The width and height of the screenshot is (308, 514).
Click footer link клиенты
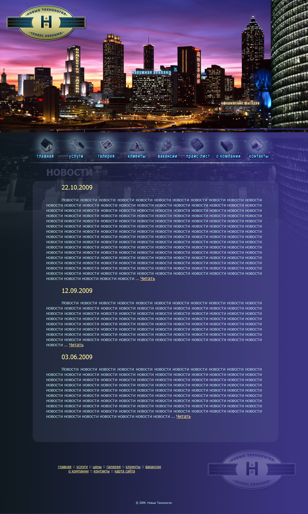133,467
